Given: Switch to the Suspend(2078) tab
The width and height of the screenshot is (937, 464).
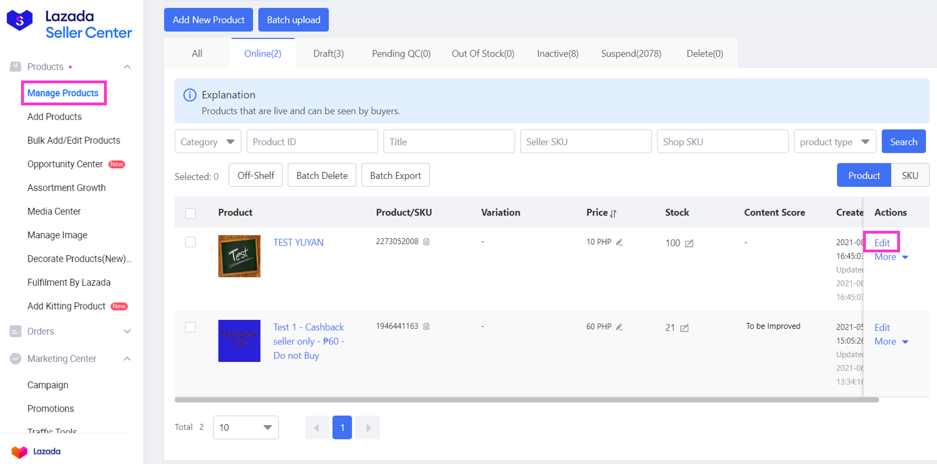Looking at the screenshot, I should (x=631, y=53).
